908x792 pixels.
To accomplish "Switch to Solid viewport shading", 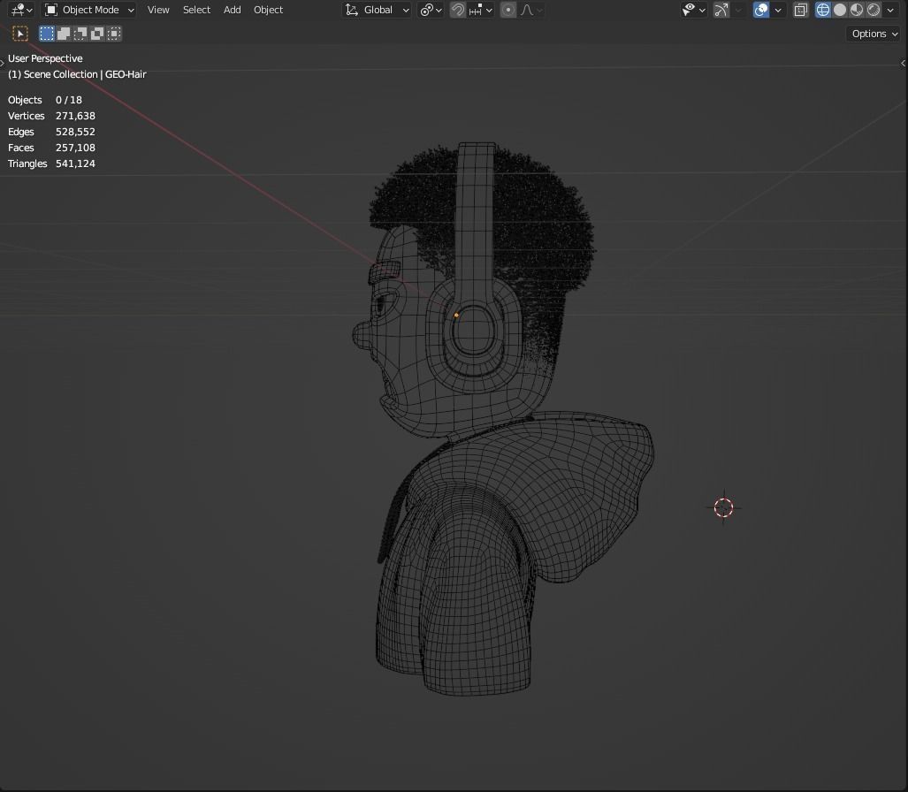I will [840, 10].
